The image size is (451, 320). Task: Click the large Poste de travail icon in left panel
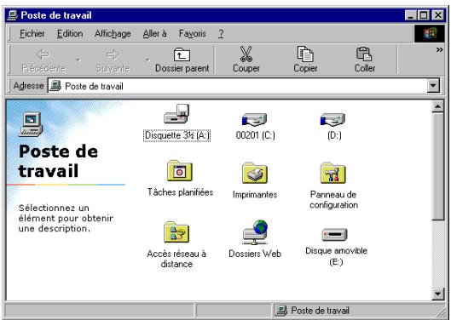click(x=31, y=124)
